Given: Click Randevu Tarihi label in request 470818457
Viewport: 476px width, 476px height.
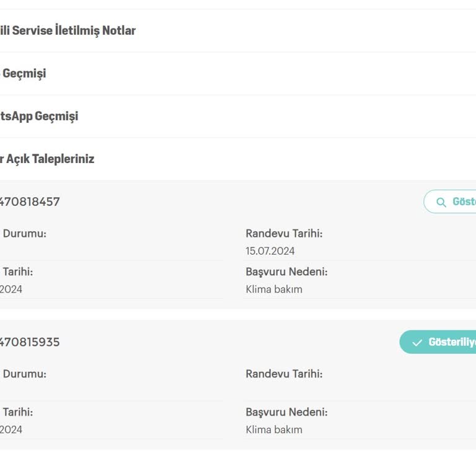Looking at the screenshot, I should tap(284, 234).
